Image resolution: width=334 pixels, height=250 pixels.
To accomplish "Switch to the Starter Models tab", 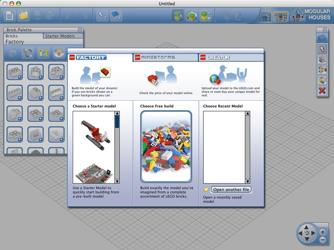I will [63, 36].
